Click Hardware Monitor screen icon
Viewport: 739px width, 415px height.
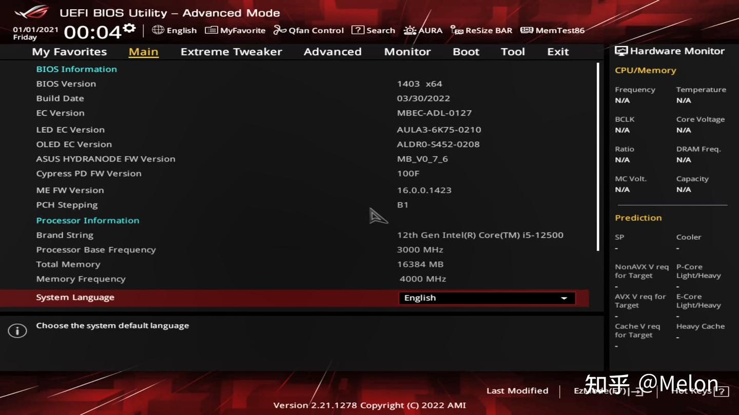click(x=621, y=51)
